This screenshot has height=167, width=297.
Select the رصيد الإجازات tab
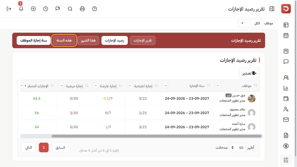click(114, 40)
